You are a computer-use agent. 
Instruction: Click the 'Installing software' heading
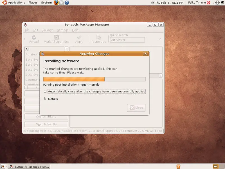click(x=61, y=61)
